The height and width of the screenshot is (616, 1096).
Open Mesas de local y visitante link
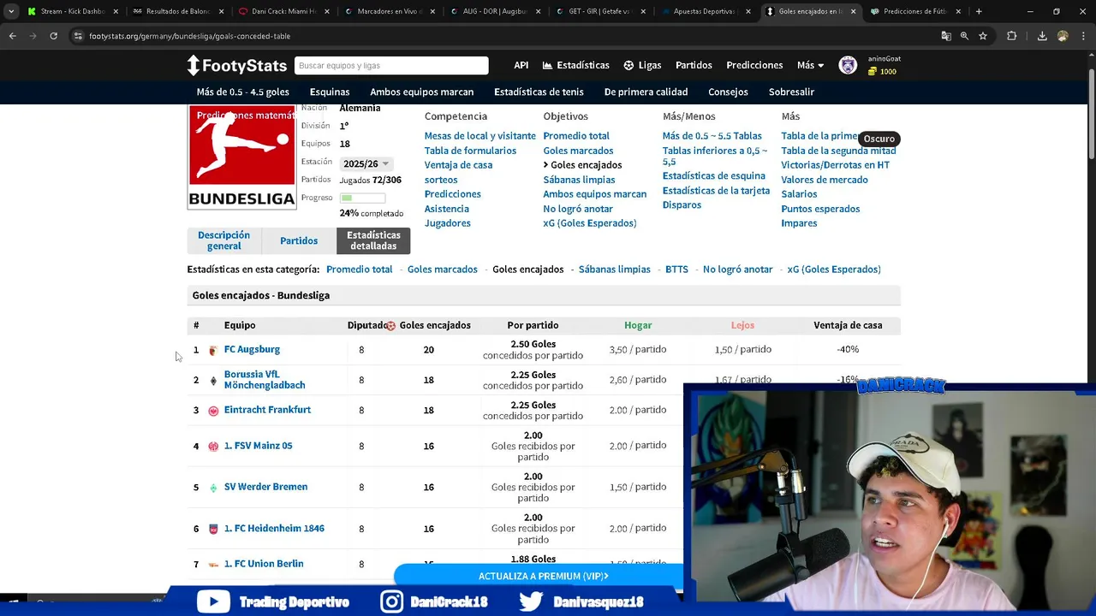click(x=480, y=135)
